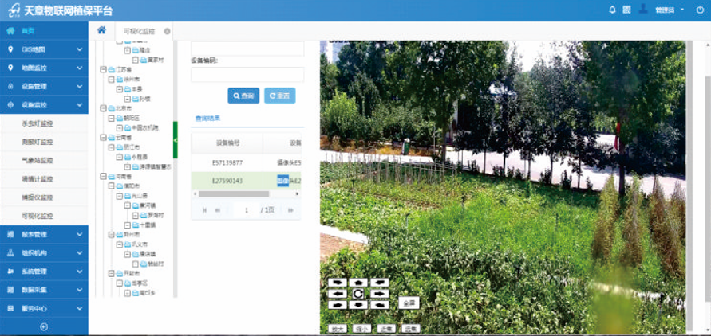Click the camera auto-rotate center icon

point(358,294)
